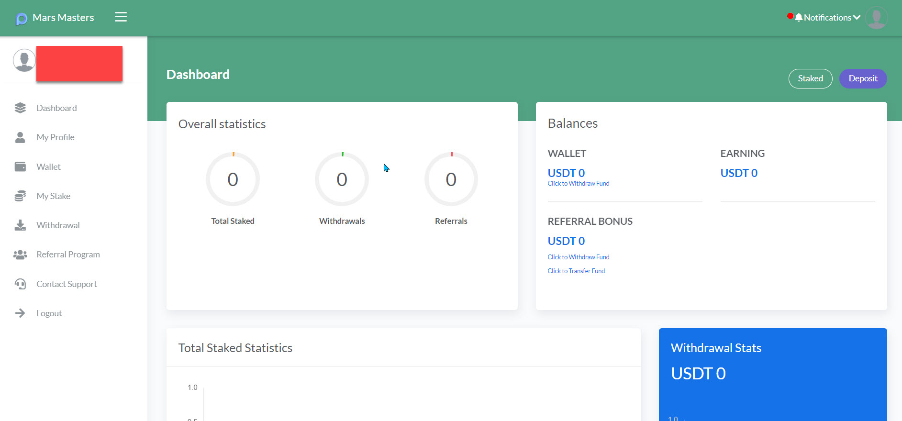This screenshot has width=902, height=421.
Task: Click the Staked button
Action: point(810,78)
